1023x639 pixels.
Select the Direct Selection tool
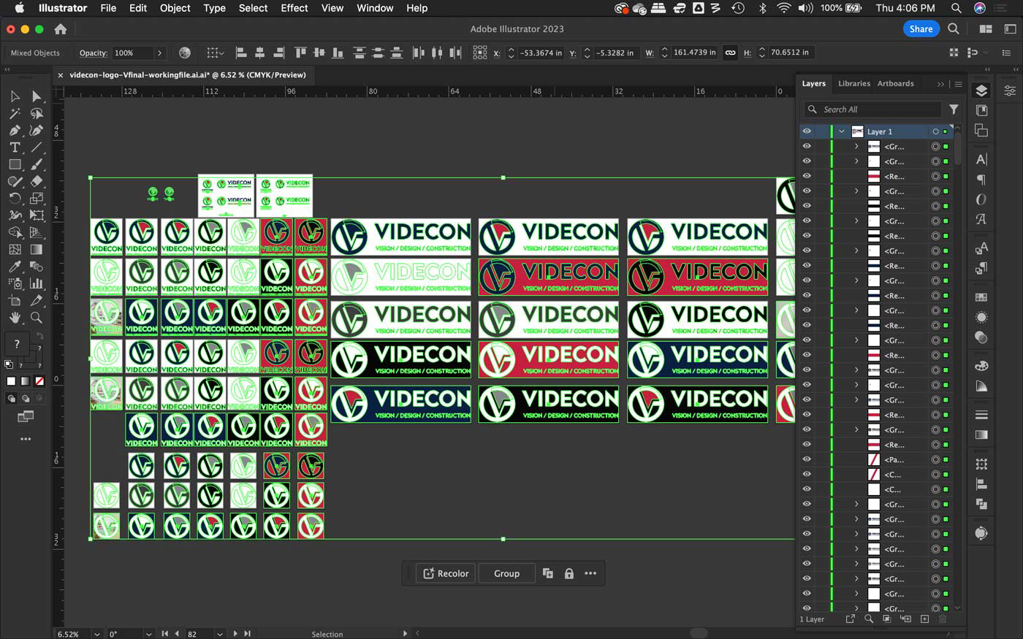[x=37, y=96]
